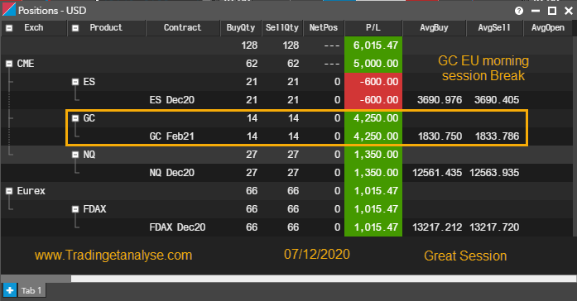The width and height of the screenshot is (577, 301).
Task: Select the ES Dec20 contract row
Action: 287,100
